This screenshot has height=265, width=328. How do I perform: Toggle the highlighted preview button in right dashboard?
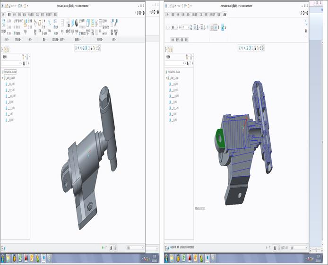click(x=216, y=27)
